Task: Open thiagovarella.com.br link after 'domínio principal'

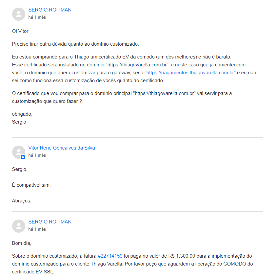Action: tap(164, 93)
